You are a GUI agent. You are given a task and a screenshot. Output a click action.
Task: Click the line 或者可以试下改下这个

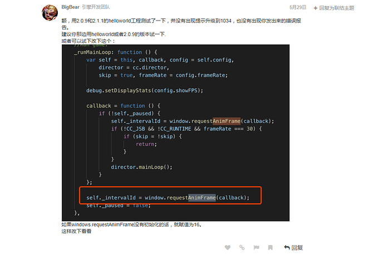pos(88,41)
